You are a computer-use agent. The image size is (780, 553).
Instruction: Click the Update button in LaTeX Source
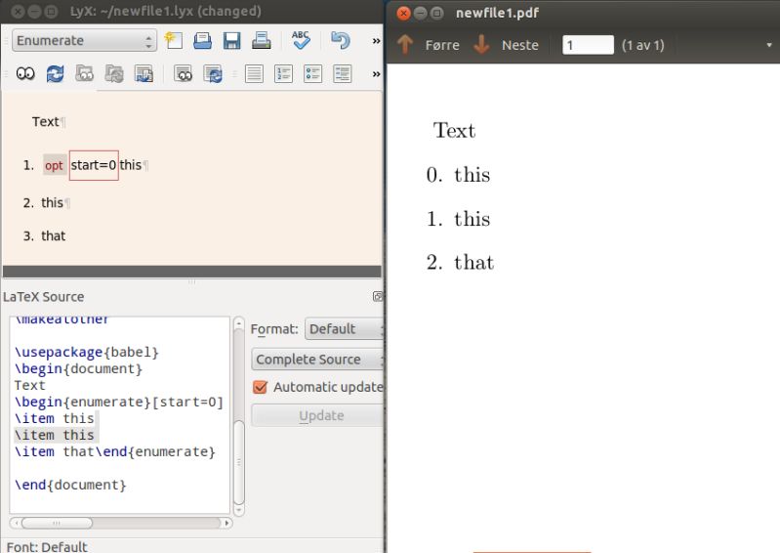click(x=317, y=415)
